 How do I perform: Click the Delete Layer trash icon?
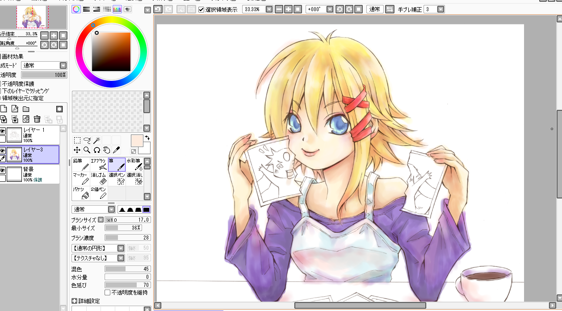point(37,119)
